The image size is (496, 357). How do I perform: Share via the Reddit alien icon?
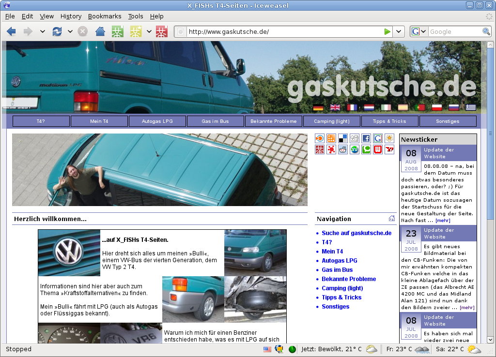coord(343,150)
